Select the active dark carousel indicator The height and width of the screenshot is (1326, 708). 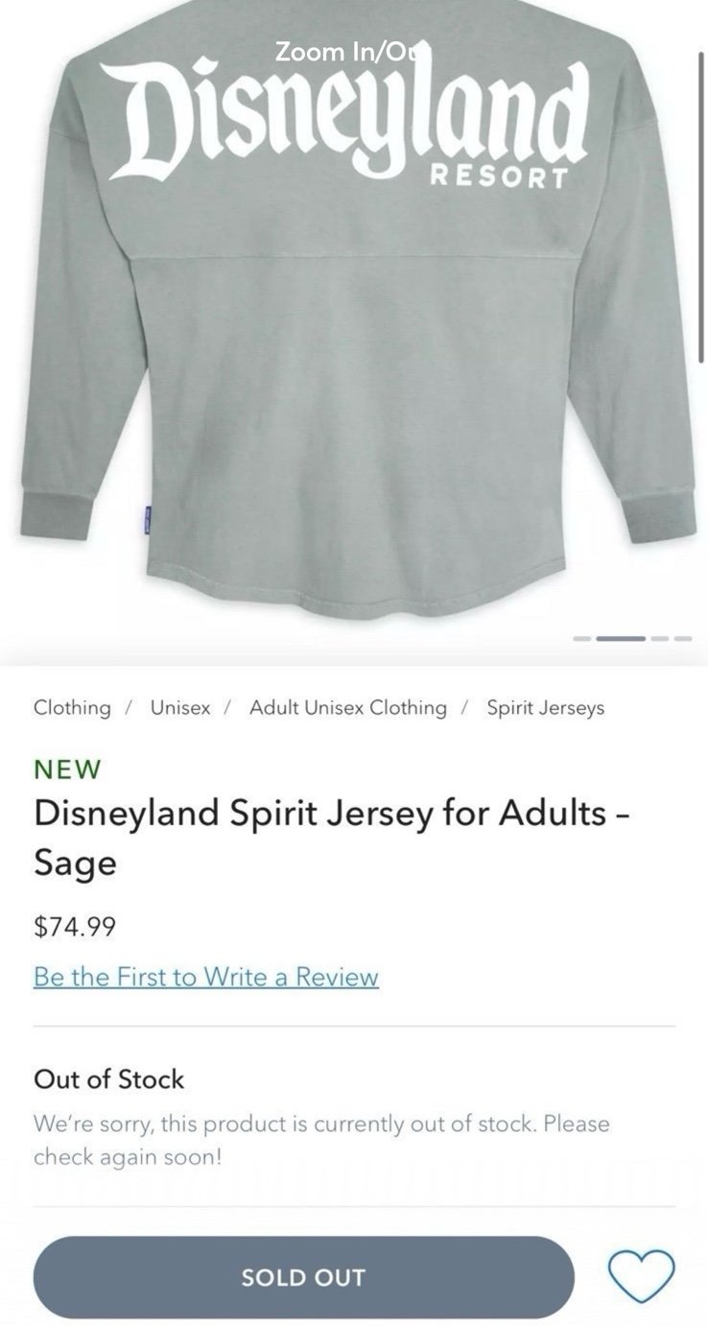coord(622,638)
